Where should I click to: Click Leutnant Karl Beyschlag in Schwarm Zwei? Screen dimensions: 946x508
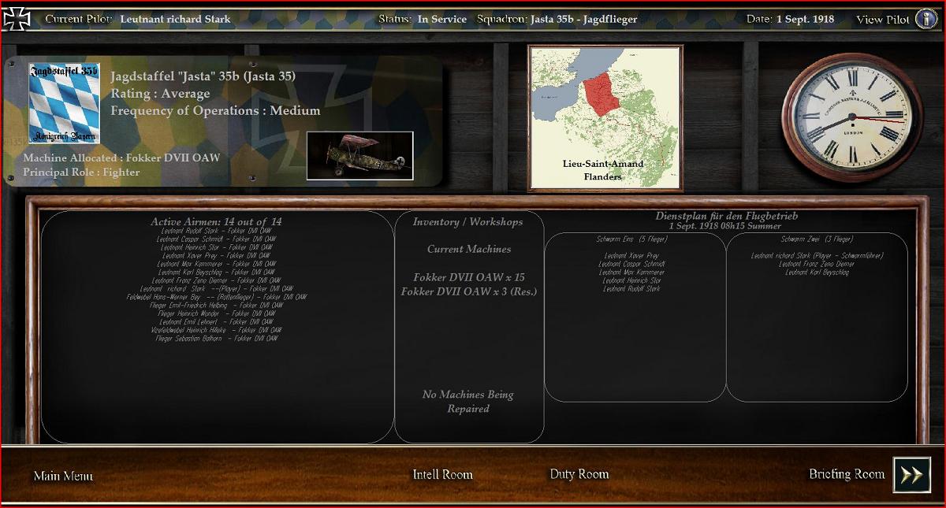[x=817, y=273]
